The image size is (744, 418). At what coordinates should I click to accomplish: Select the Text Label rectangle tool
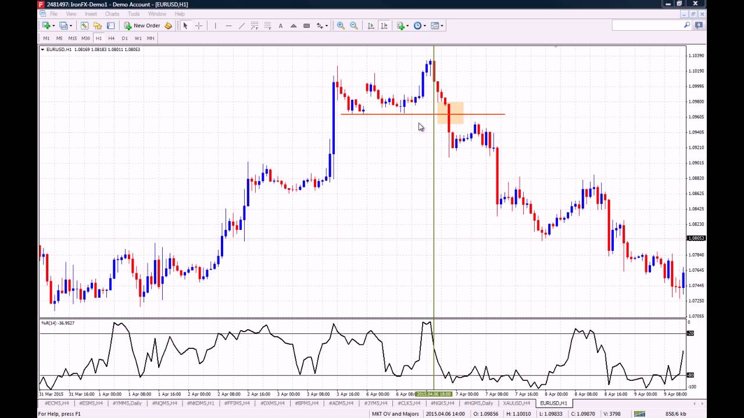[x=306, y=26]
